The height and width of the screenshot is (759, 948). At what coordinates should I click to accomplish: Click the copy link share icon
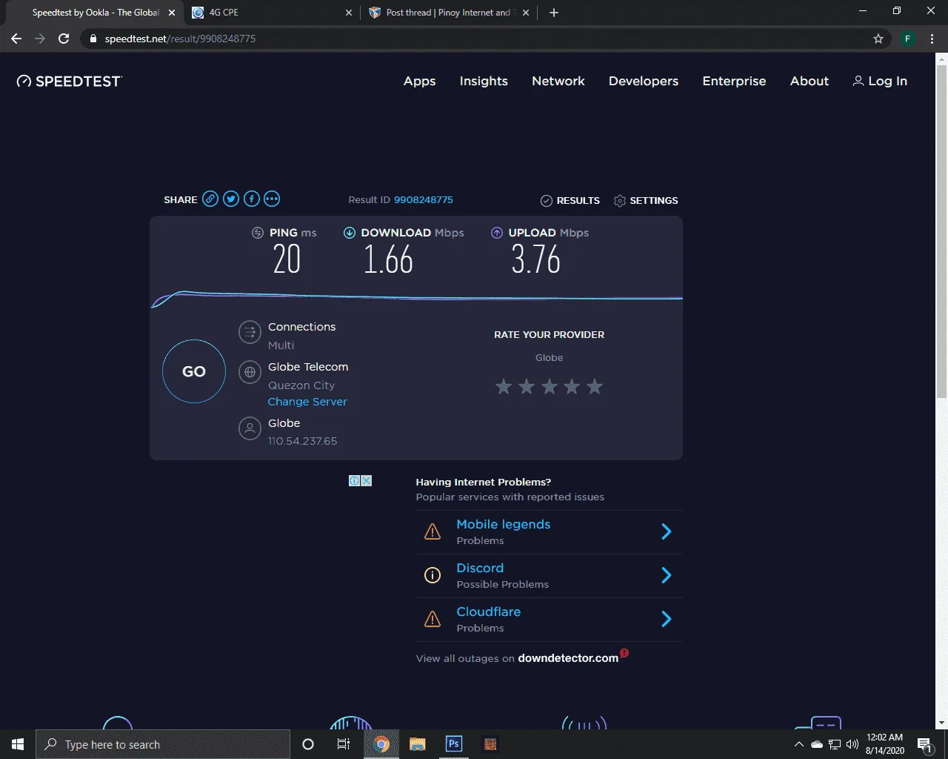(x=210, y=199)
